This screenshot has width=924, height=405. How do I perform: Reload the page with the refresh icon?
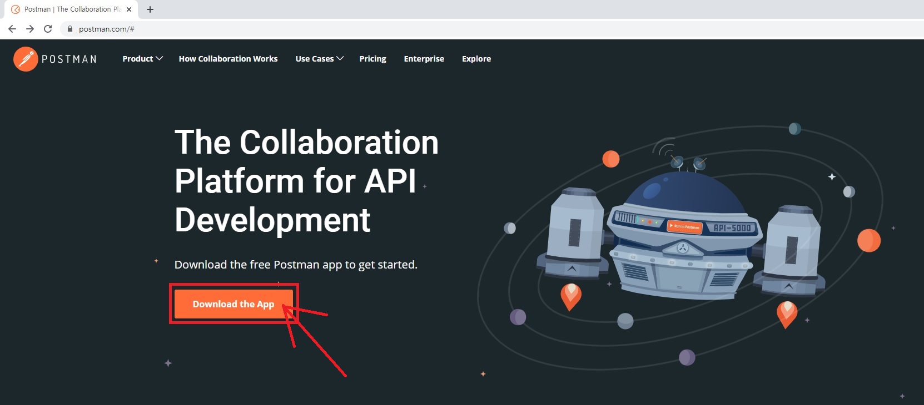tap(48, 29)
